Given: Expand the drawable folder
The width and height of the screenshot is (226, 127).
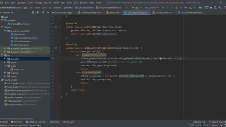Looking at the screenshot, I should (5, 59).
